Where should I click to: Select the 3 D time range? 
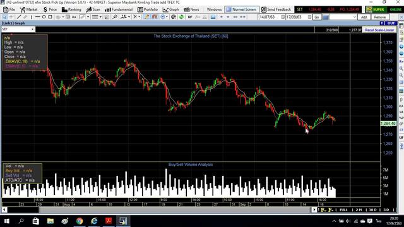click(x=386, y=210)
